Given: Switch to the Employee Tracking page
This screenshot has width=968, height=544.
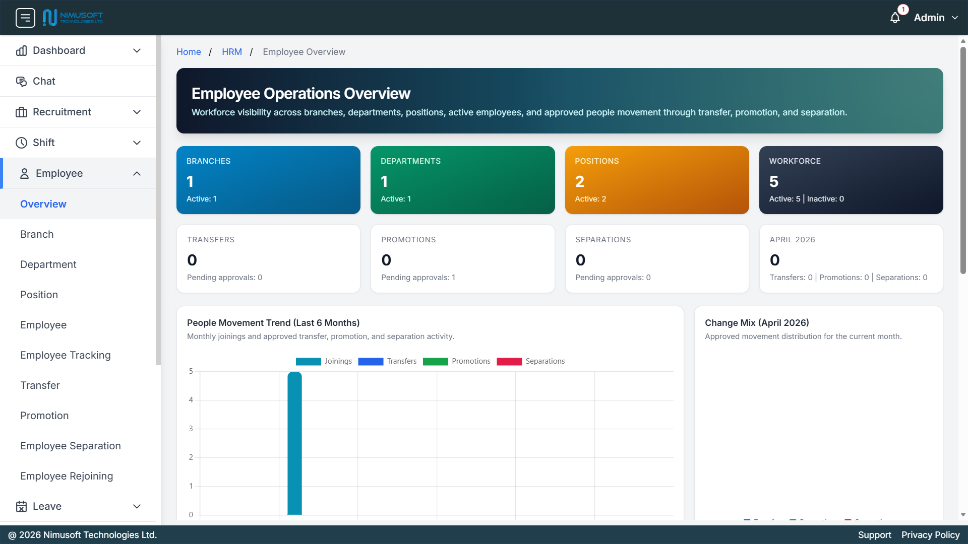Looking at the screenshot, I should [65, 355].
